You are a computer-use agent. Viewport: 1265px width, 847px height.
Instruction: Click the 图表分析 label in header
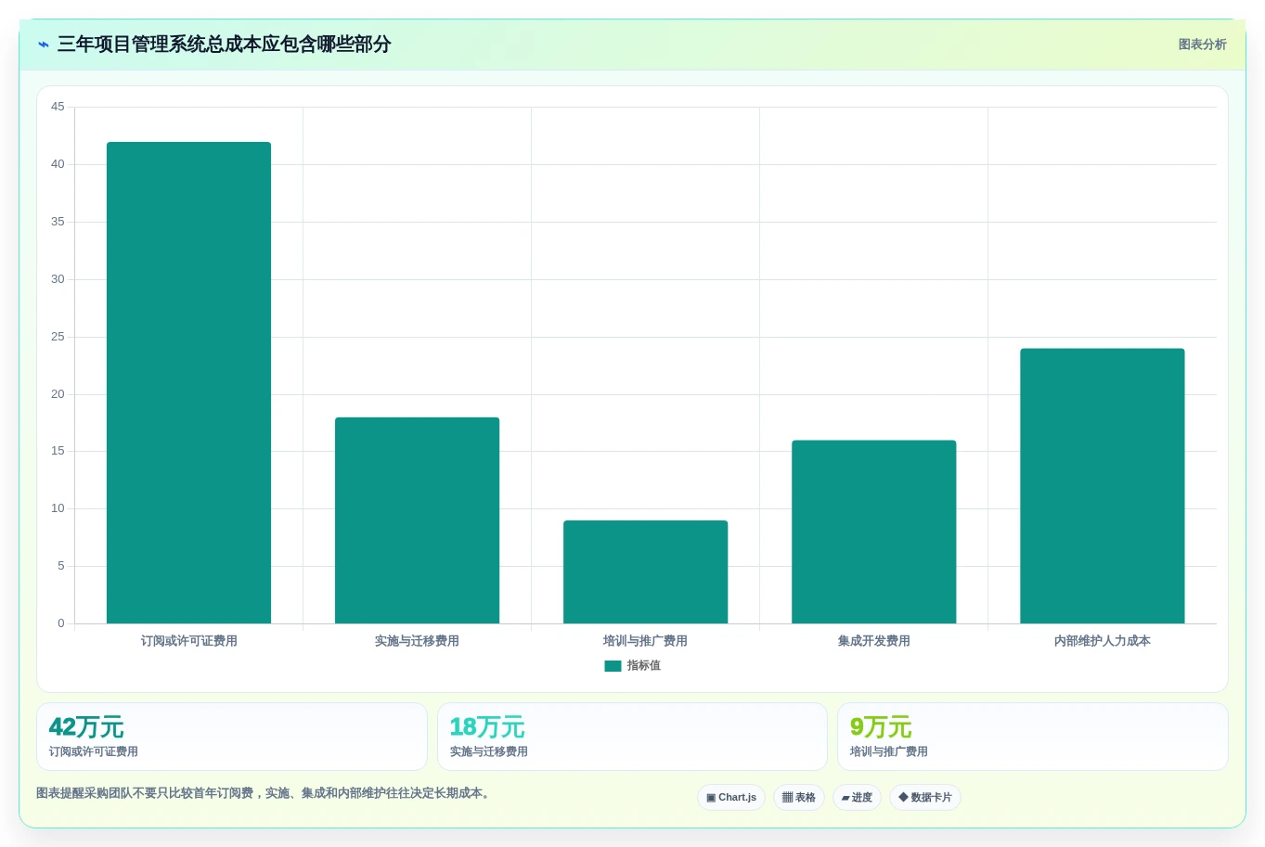[1202, 45]
